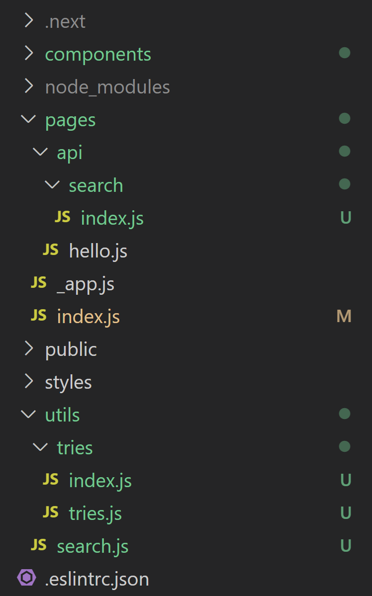Click the JS icon beside hello.js
This screenshot has width=372, height=596.
click(x=51, y=250)
